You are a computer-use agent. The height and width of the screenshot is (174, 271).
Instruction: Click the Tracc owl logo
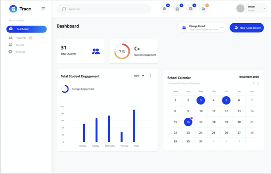(13, 9)
